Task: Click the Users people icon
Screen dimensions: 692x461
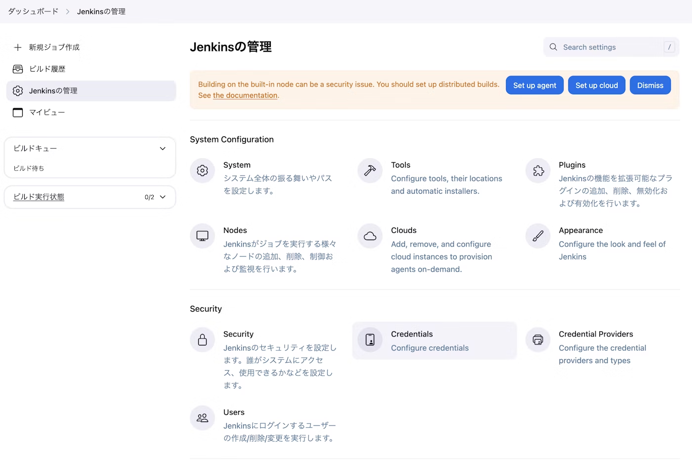Action: click(203, 418)
